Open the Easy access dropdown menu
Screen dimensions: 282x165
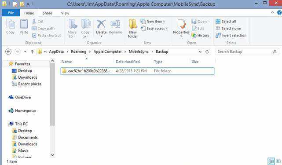tap(154, 28)
